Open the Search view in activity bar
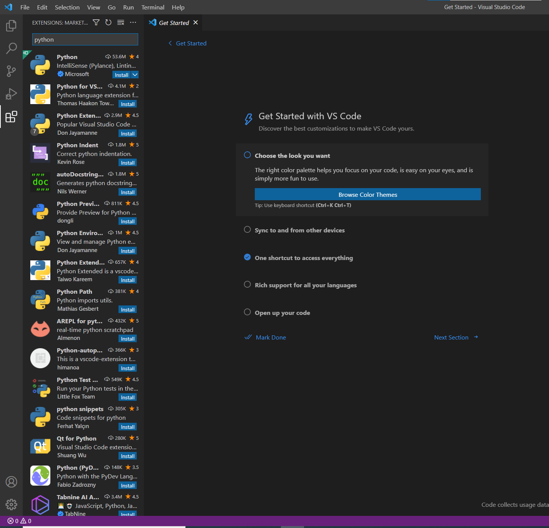549x528 pixels. [11, 48]
